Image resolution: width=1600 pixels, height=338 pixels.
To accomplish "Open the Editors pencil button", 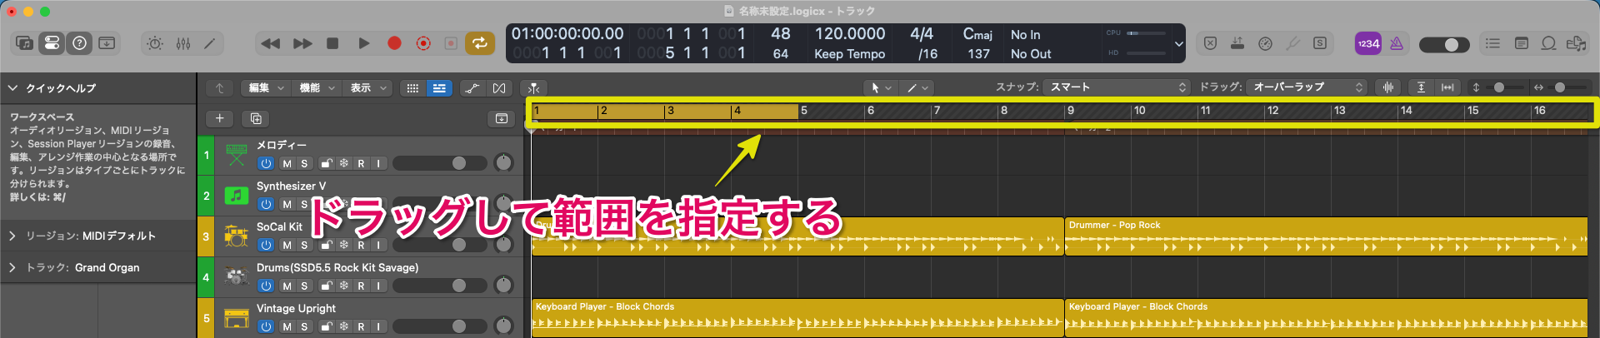I will tap(210, 43).
